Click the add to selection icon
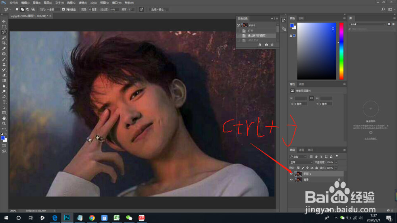 tap(22, 10)
